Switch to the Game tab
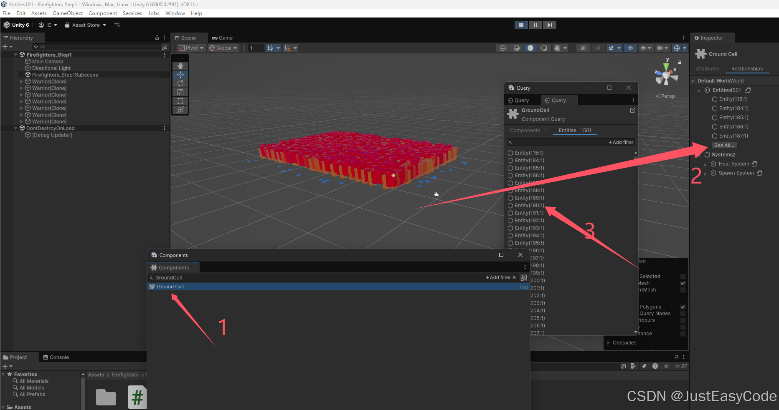 click(222, 38)
